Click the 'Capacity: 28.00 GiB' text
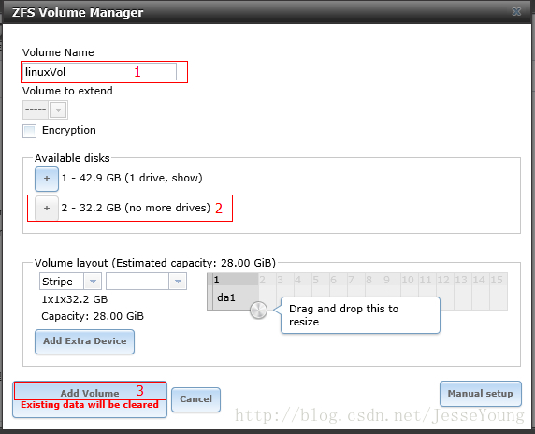The height and width of the screenshot is (434, 535). pos(93,316)
